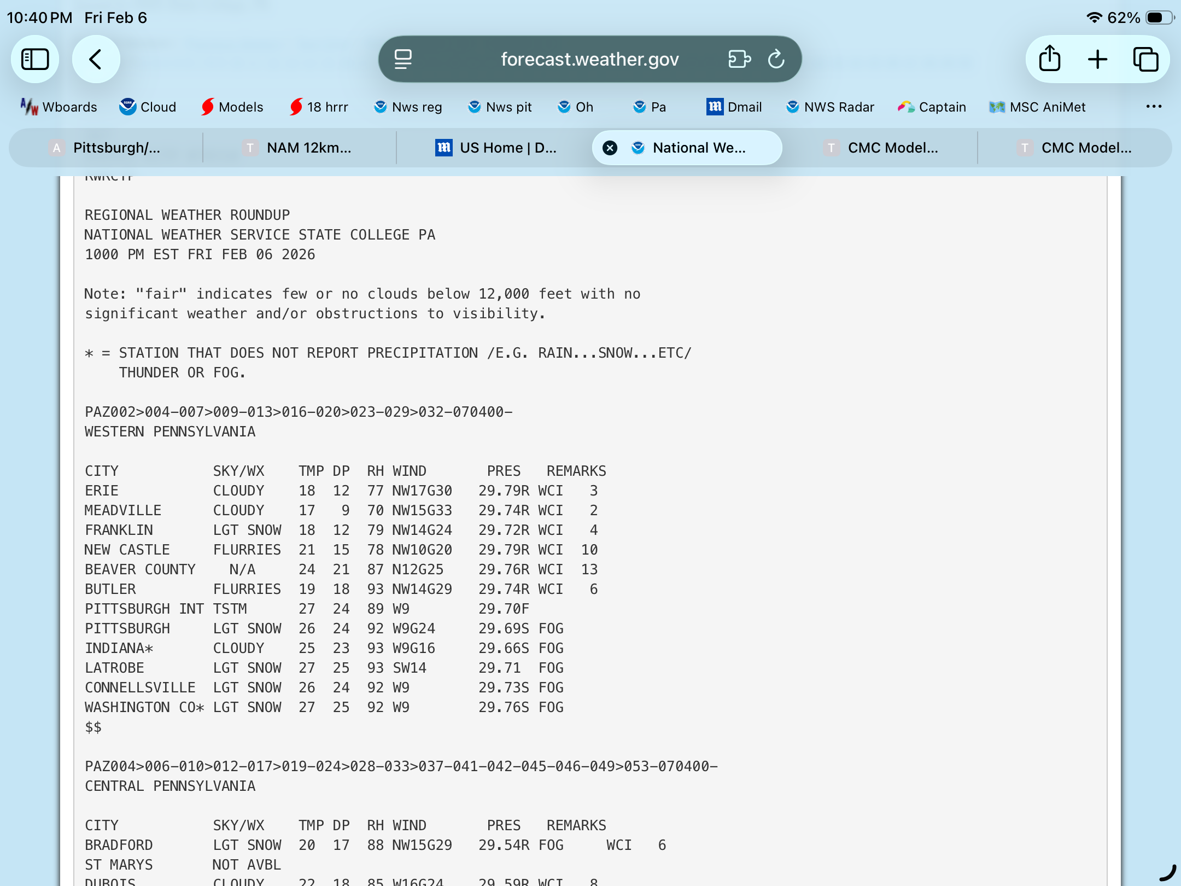The width and height of the screenshot is (1181, 886).
Task: Switch to the Pittsburgh tab
Action: point(106,148)
